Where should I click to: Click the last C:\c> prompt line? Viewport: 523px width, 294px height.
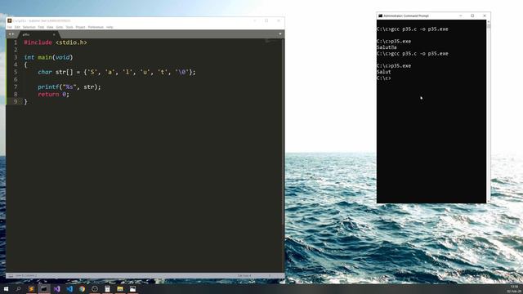click(x=383, y=78)
